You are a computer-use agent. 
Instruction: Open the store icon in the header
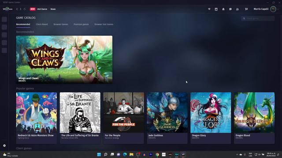pyautogui.click(x=216, y=9)
